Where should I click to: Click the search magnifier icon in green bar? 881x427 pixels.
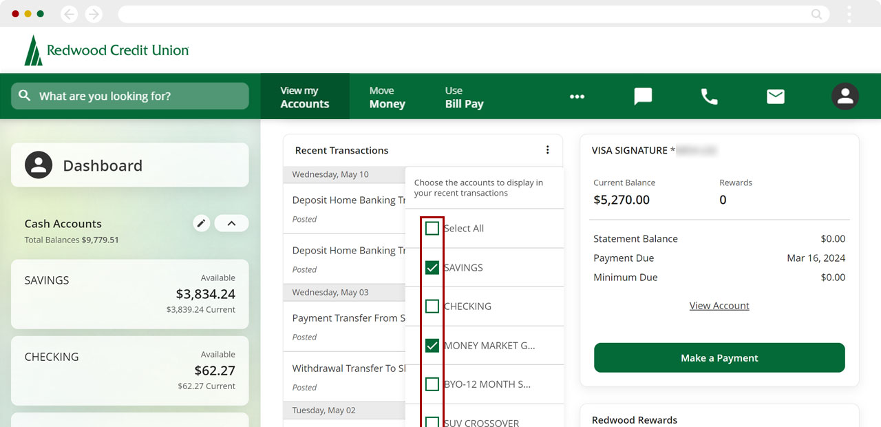pyautogui.click(x=25, y=96)
